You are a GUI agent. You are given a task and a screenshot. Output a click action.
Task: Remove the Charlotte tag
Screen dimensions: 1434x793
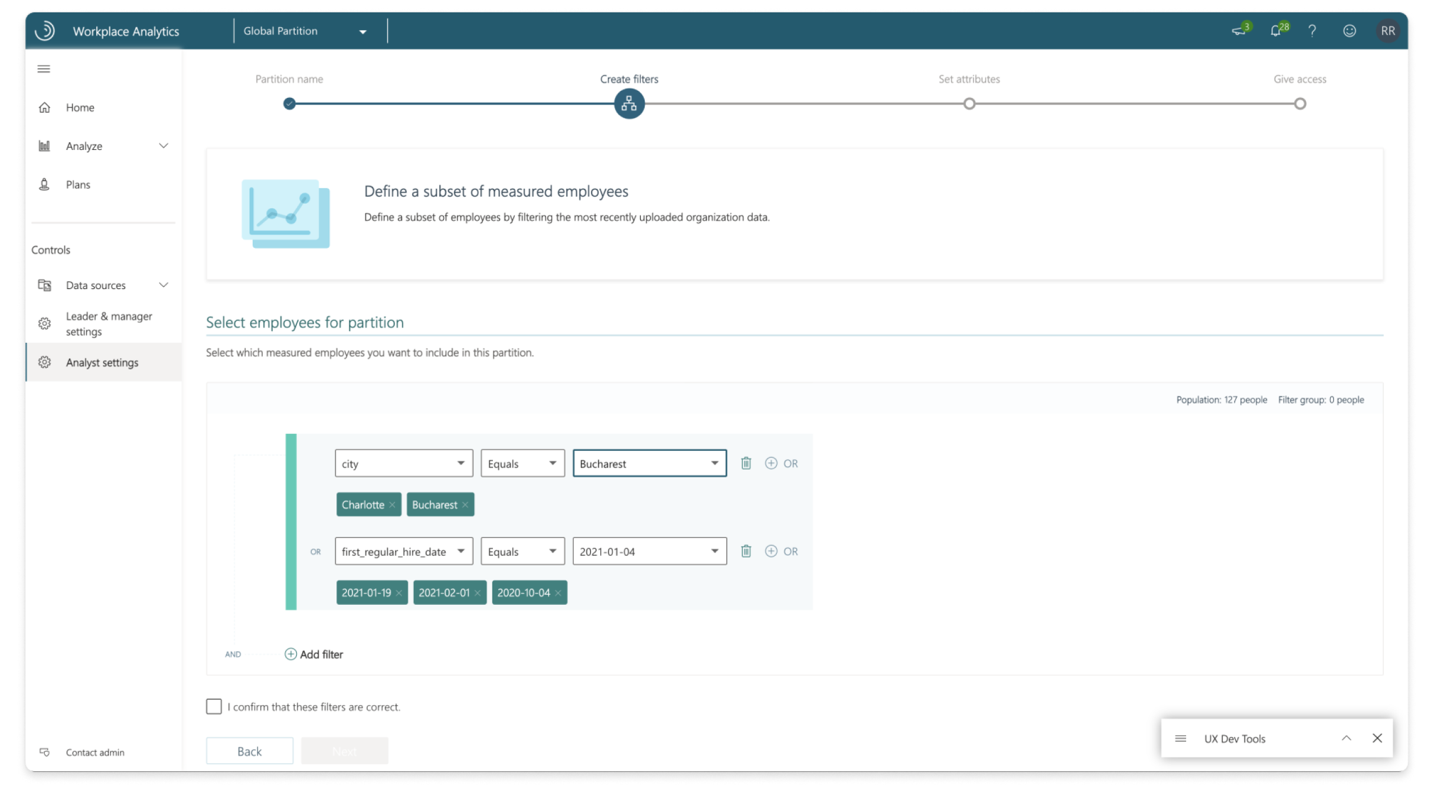point(392,505)
